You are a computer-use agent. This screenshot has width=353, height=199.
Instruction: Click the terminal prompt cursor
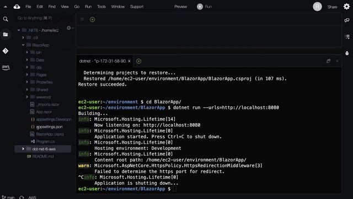pos(175,189)
